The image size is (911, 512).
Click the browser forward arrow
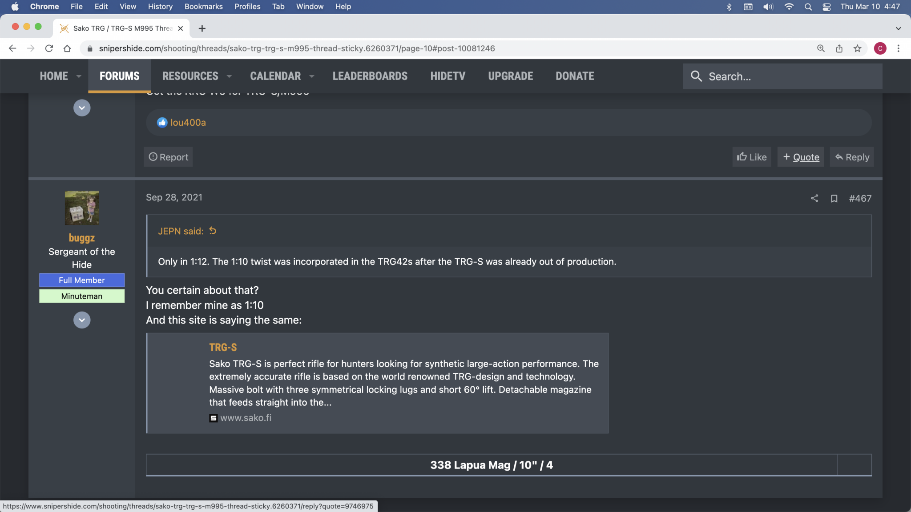[31, 48]
